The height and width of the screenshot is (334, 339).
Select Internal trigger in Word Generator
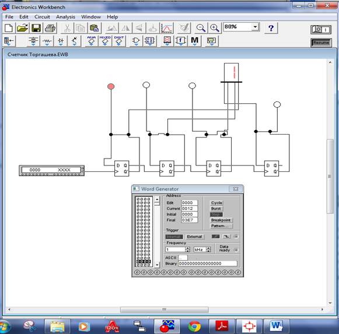(x=174, y=237)
